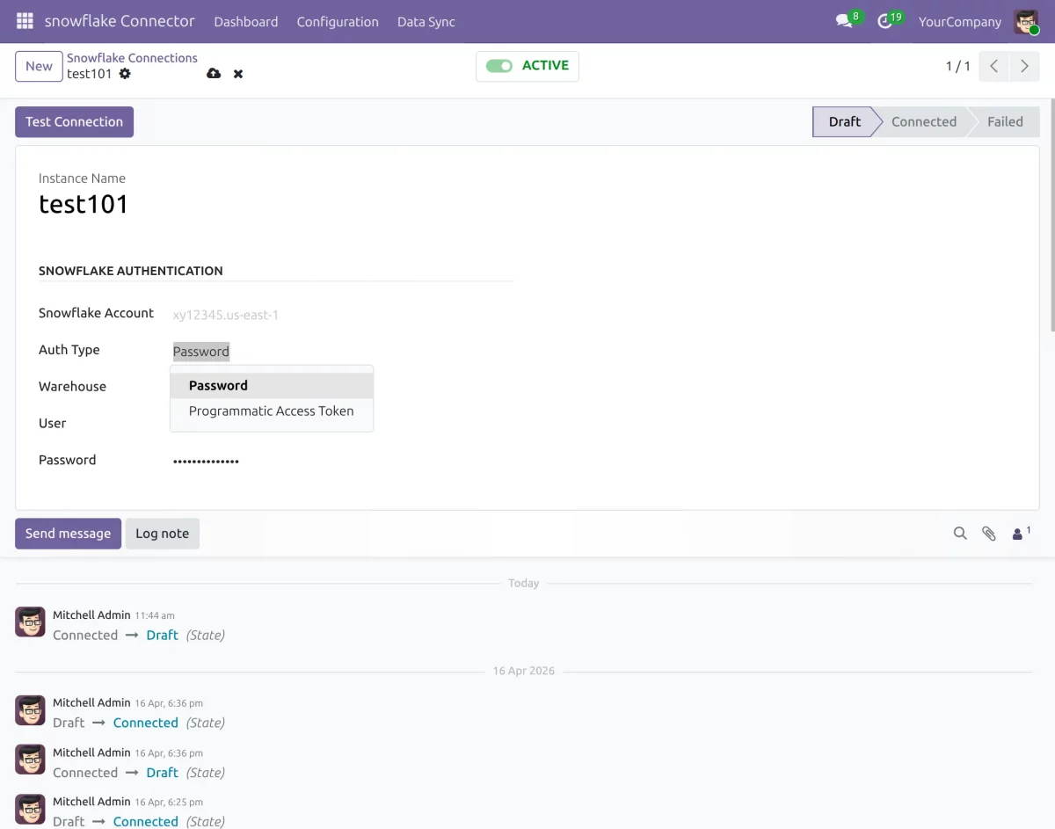Click the page vertical scrollbar
The width and height of the screenshot is (1055, 829).
pyautogui.click(x=1051, y=215)
